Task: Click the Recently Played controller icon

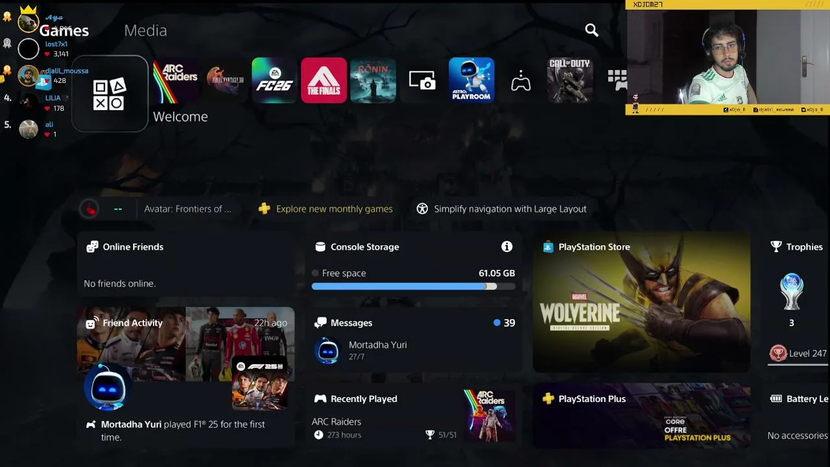Action: point(320,398)
